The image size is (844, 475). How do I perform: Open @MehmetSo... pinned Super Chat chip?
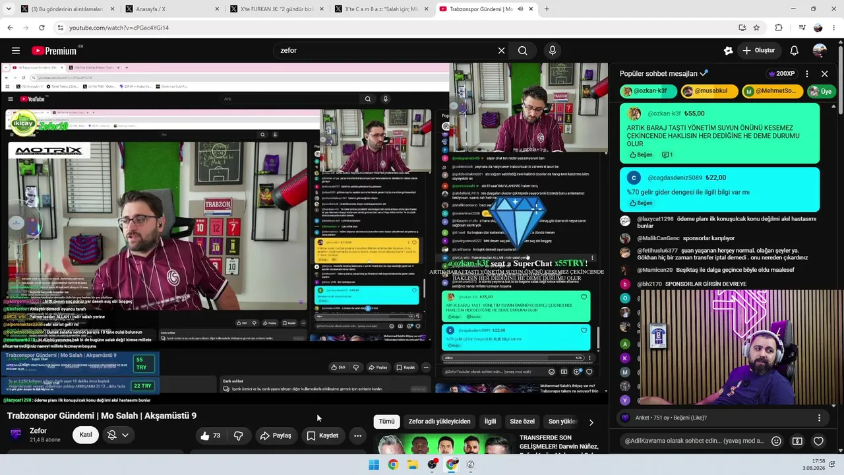(771, 91)
